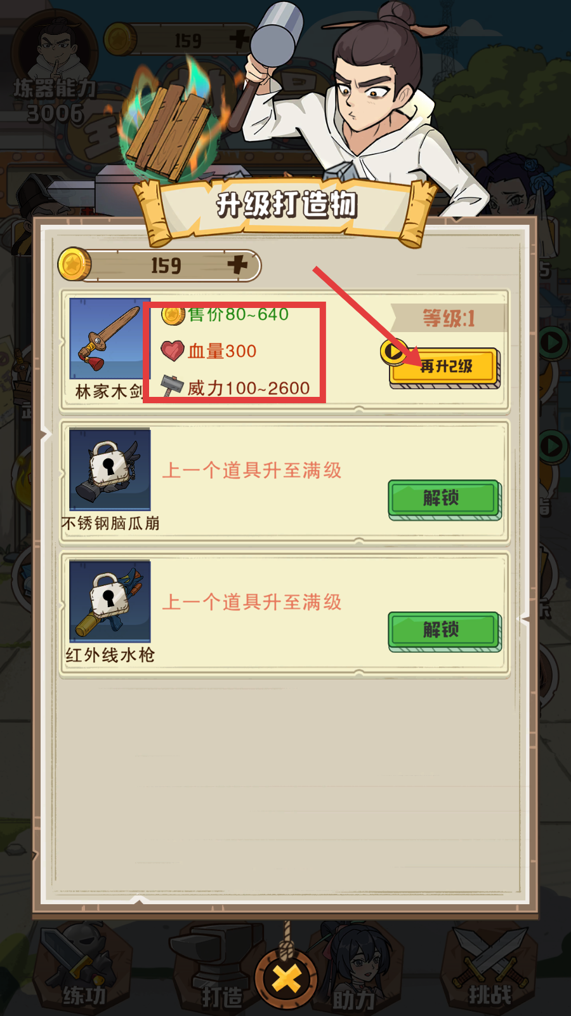Tap the hammer icon beside 威力100~2600

[171, 385]
